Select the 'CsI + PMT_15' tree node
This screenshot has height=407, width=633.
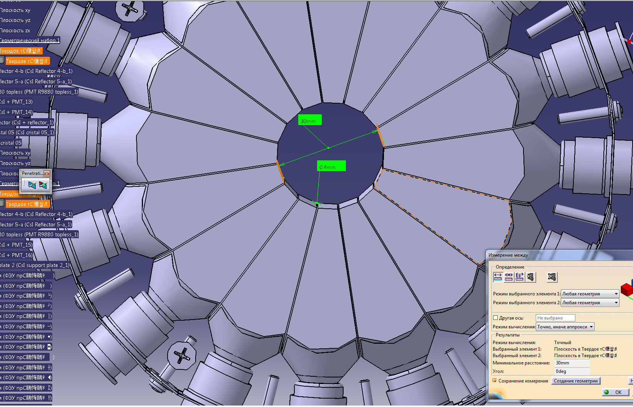pos(16,245)
